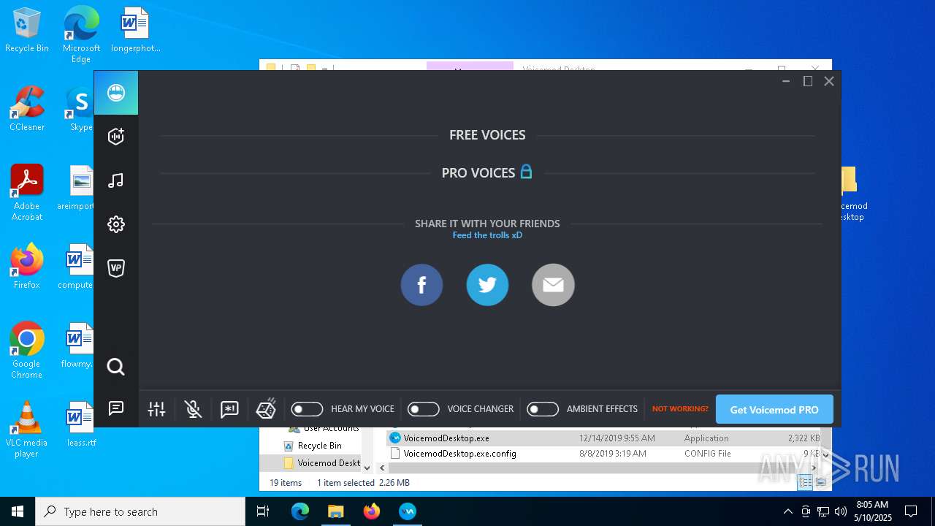Viewport: 935px width, 526px height.
Task: Open the feedback chat bubble icon
Action: pyautogui.click(x=115, y=408)
